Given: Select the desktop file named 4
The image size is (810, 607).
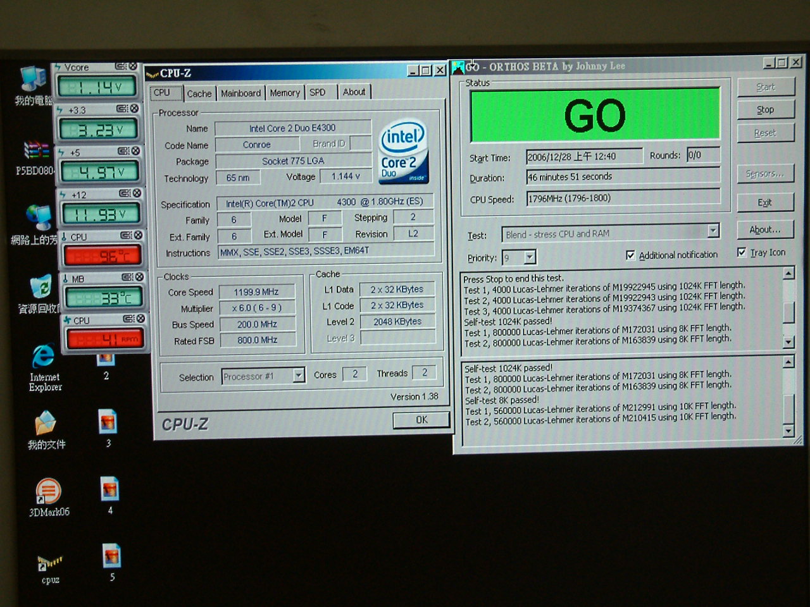Looking at the screenshot, I should (110, 495).
